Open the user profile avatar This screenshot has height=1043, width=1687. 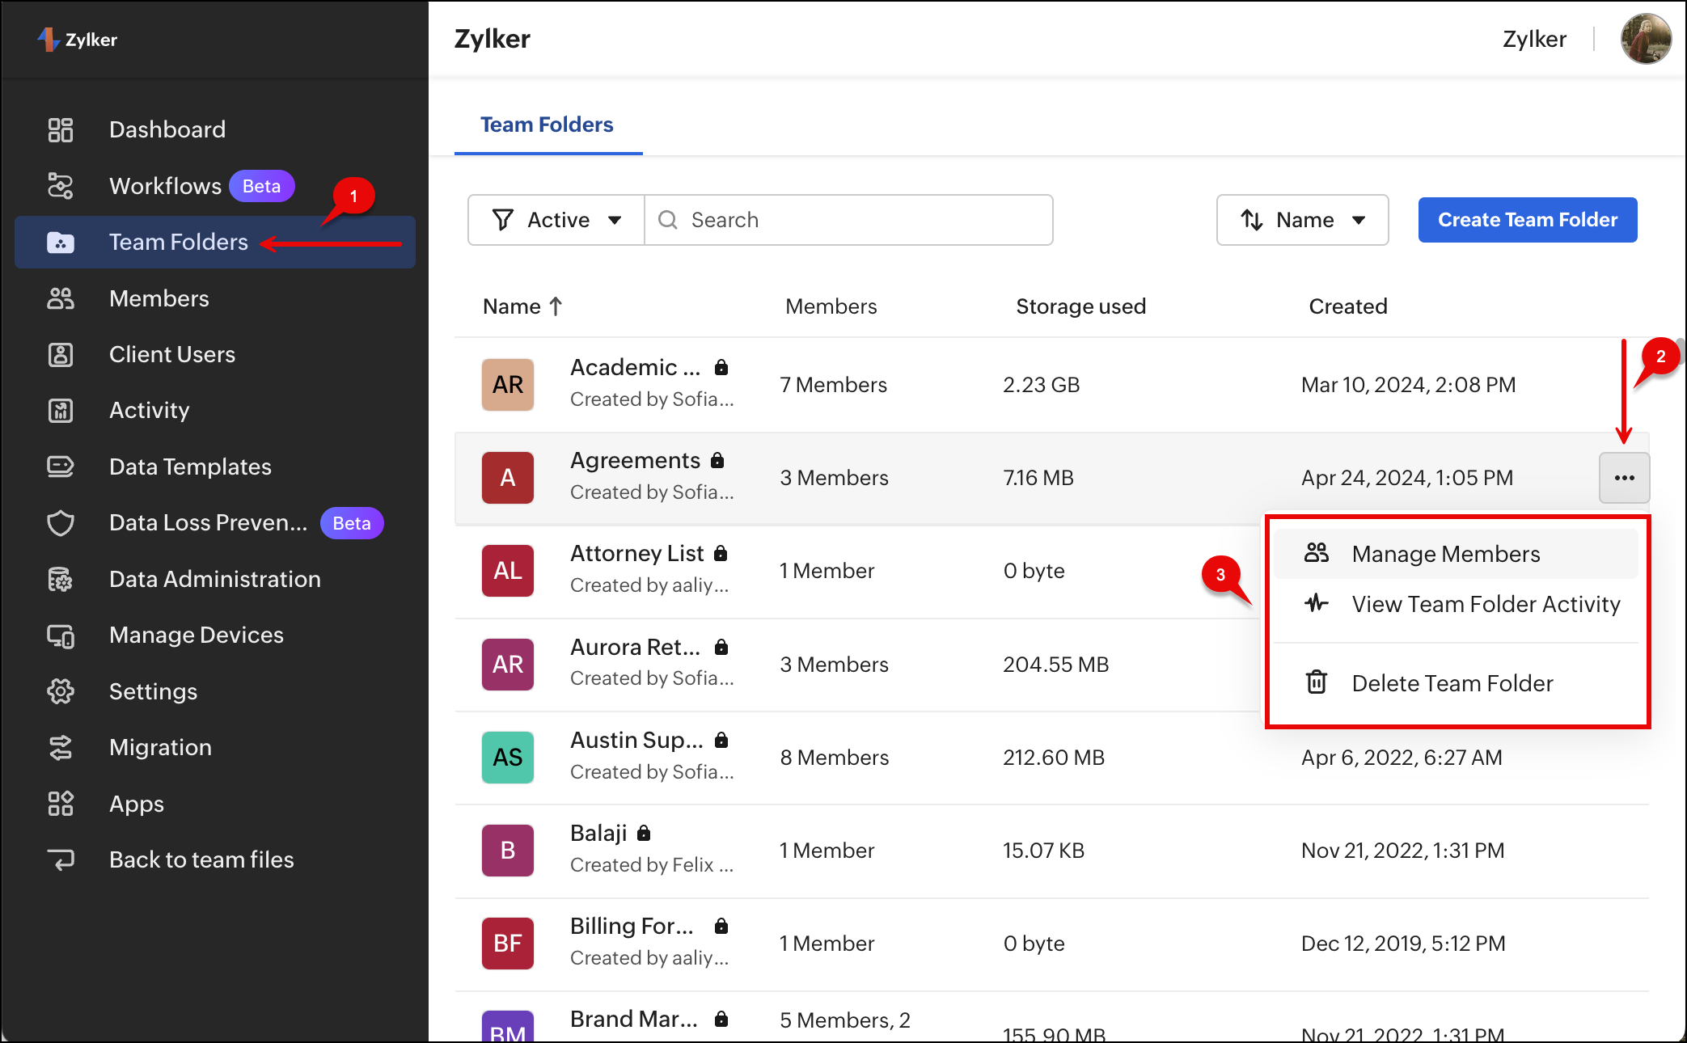click(1645, 39)
